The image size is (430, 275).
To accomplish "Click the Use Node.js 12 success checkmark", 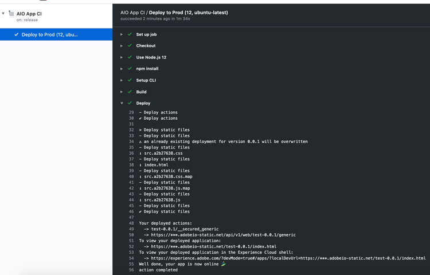I will coord(130,57).
